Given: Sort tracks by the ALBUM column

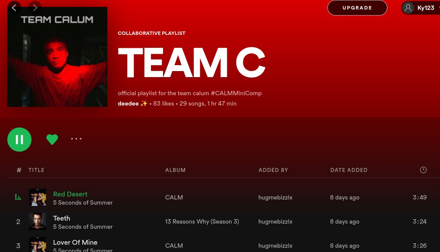Looking at the screenshot, I should [176, 170].
